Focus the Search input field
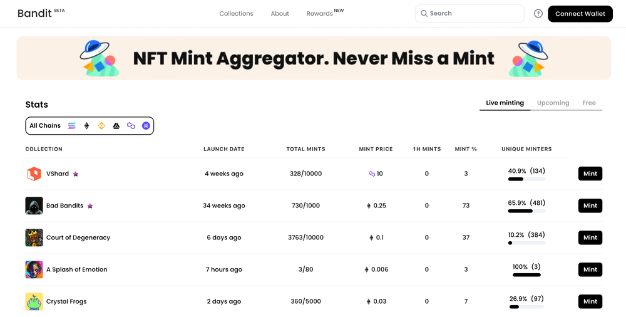This screenshot has width=626, height=317. (469, 14)
